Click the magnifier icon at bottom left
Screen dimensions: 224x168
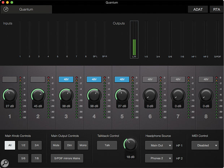pyautogui.click(x=5, y=163)
